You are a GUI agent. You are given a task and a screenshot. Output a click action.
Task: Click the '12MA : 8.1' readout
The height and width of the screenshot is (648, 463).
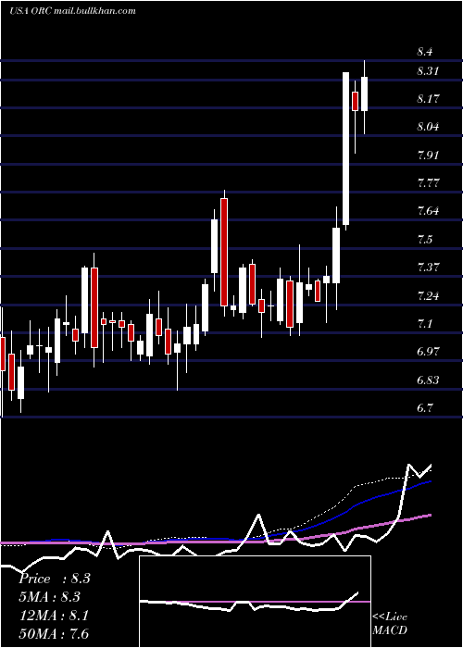click(x=54, y=616)
